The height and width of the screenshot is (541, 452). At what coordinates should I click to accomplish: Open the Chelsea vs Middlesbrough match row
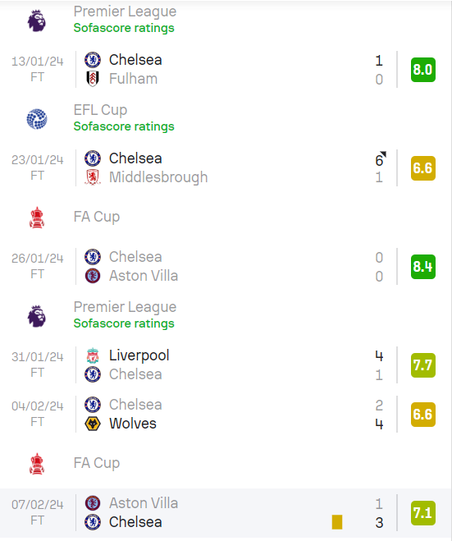click(x=226, y=168)
